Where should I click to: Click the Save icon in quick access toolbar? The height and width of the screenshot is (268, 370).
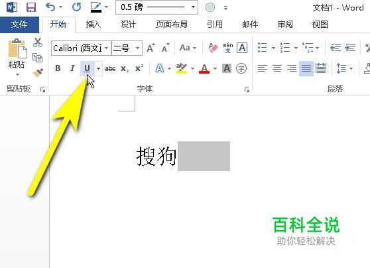pyautogui.click(x=31, y=7)
